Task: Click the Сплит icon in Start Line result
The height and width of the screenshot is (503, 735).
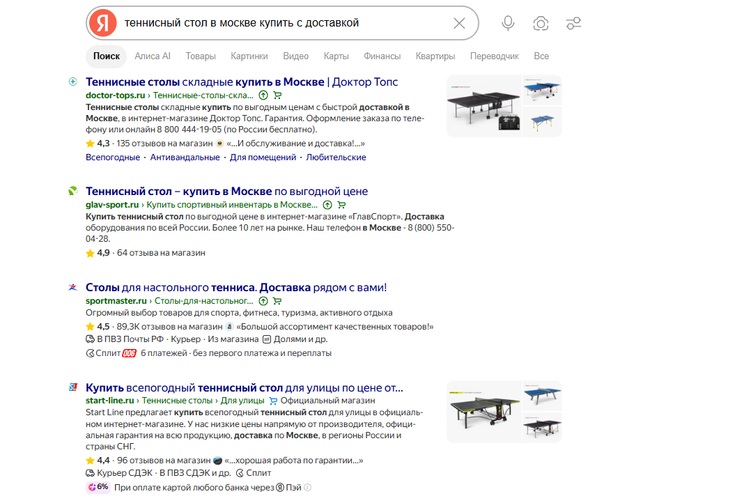Action: click(240, 474)
